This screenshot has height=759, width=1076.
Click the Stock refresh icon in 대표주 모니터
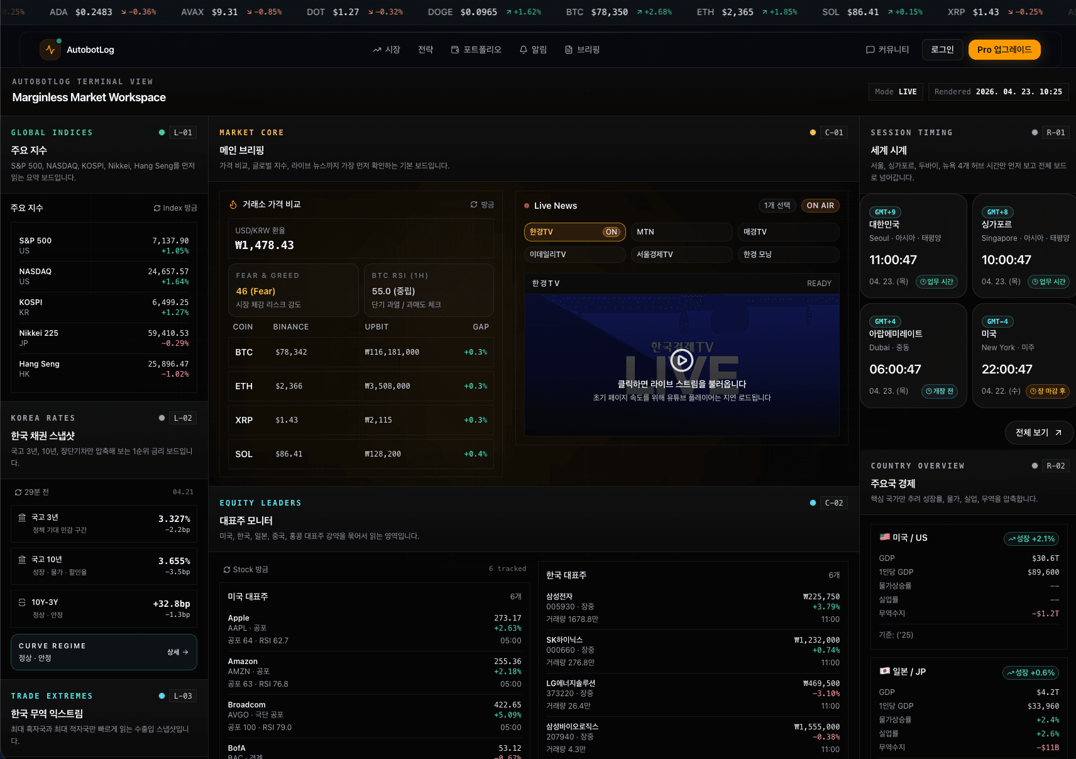coord(227,570)
